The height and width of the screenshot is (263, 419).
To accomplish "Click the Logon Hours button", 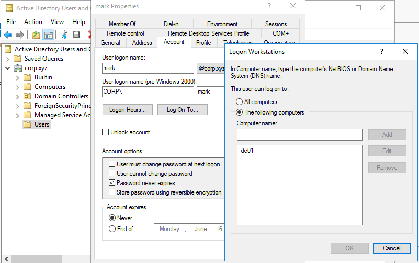I will [x=128, y=110].
